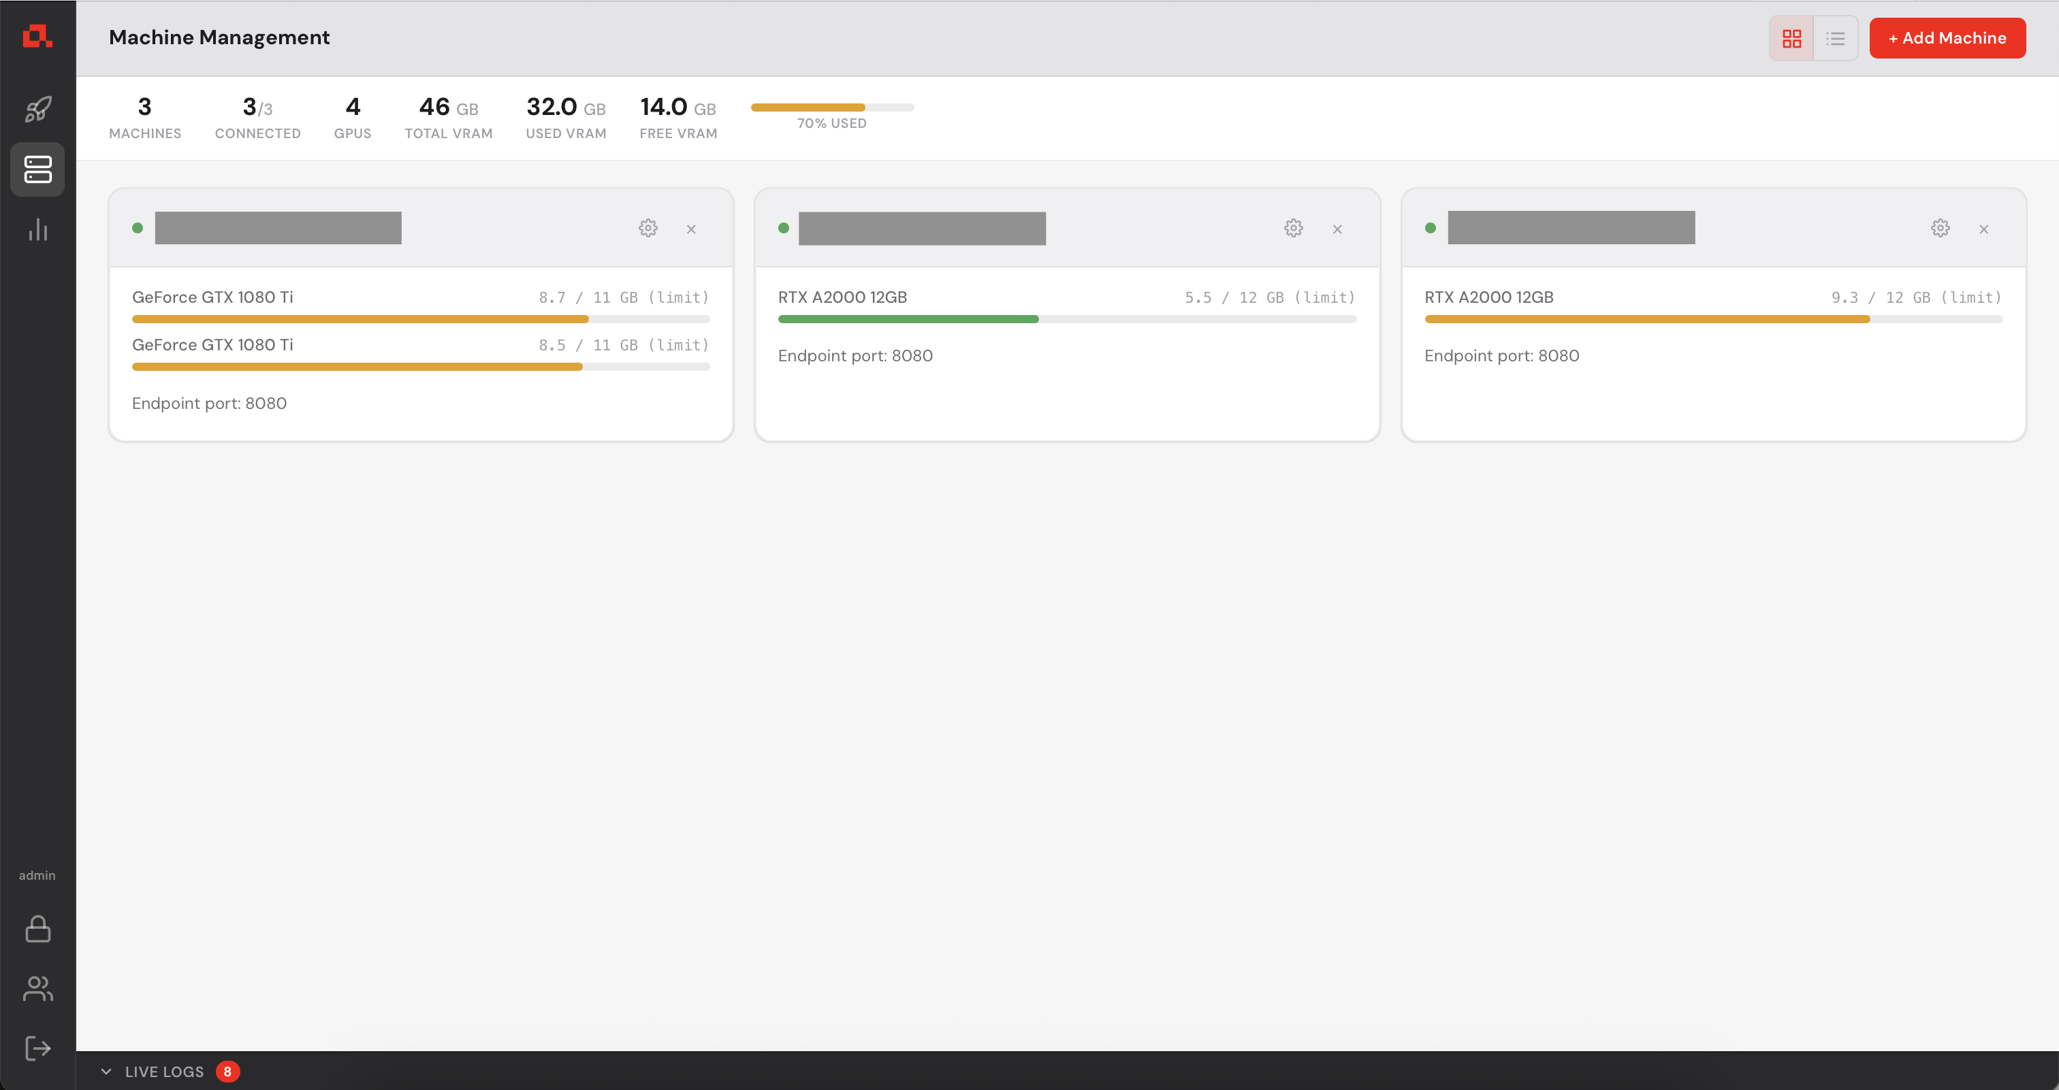Click the lock icon in sidebar
This screenshot has width=2059, height=1090.
point(37,929)
